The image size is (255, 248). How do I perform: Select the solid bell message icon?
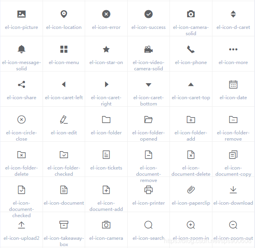(21, 49)
